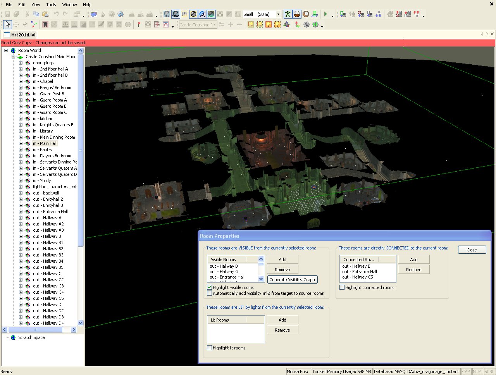Click the castle tower icon in toolbar
Viewport: 496px width, 375px height.
(45, 24)
